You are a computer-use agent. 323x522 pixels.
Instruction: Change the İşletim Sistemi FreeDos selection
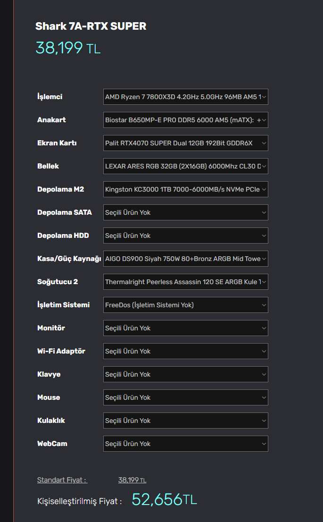point(185,305)
